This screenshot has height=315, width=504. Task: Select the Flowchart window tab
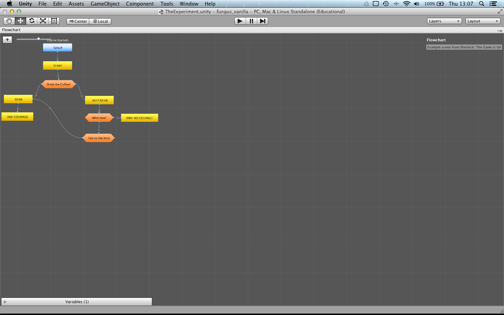pos(11,30)
